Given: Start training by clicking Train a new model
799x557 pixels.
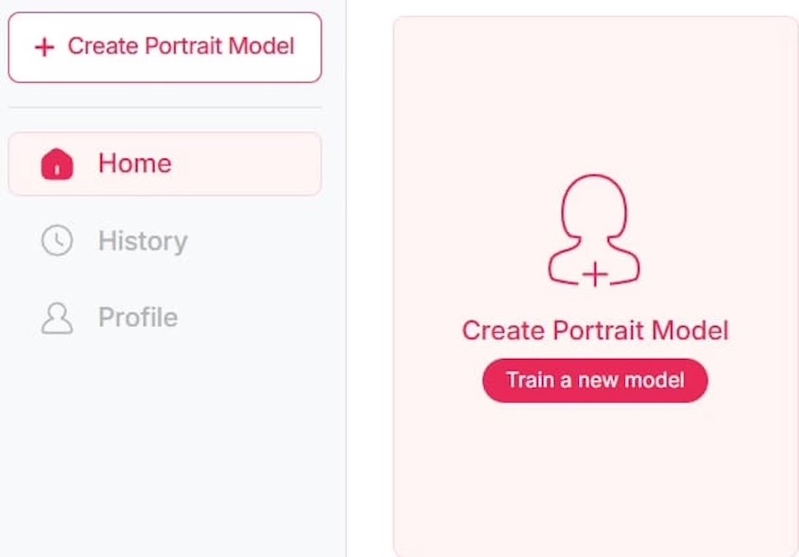Looking at the screenshot, I should (595, 379).
